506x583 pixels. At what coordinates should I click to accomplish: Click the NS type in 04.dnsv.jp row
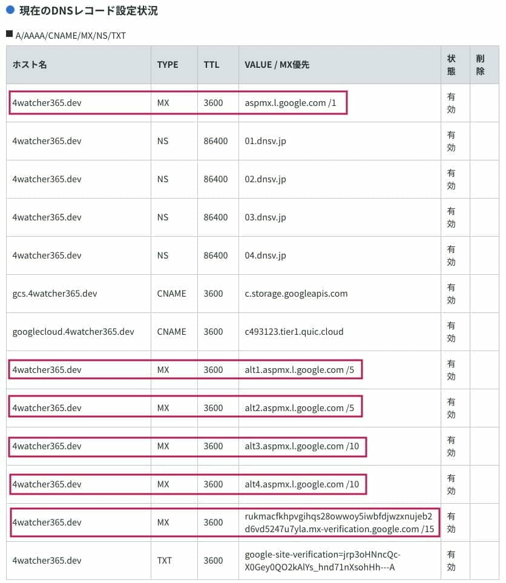162,256
